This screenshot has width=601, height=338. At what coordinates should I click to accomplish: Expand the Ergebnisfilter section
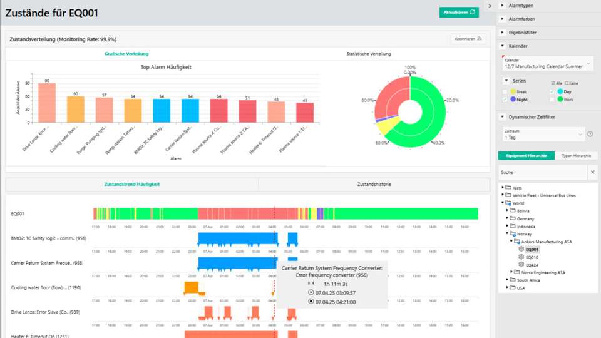click(x=503, y=32)
